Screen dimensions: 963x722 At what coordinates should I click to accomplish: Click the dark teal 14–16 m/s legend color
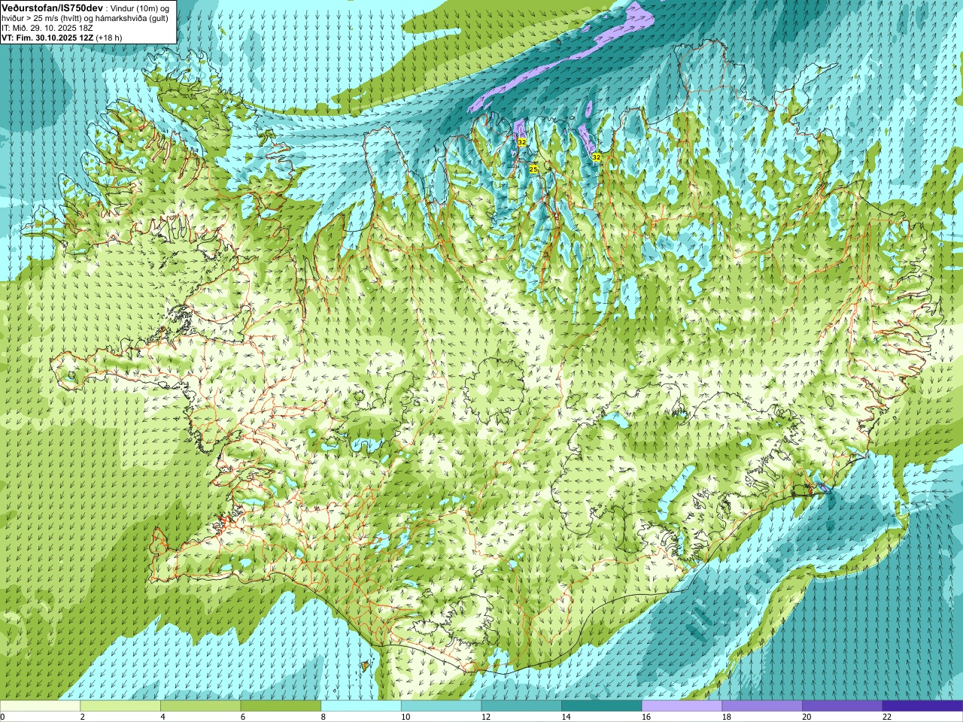pos(602,706)
